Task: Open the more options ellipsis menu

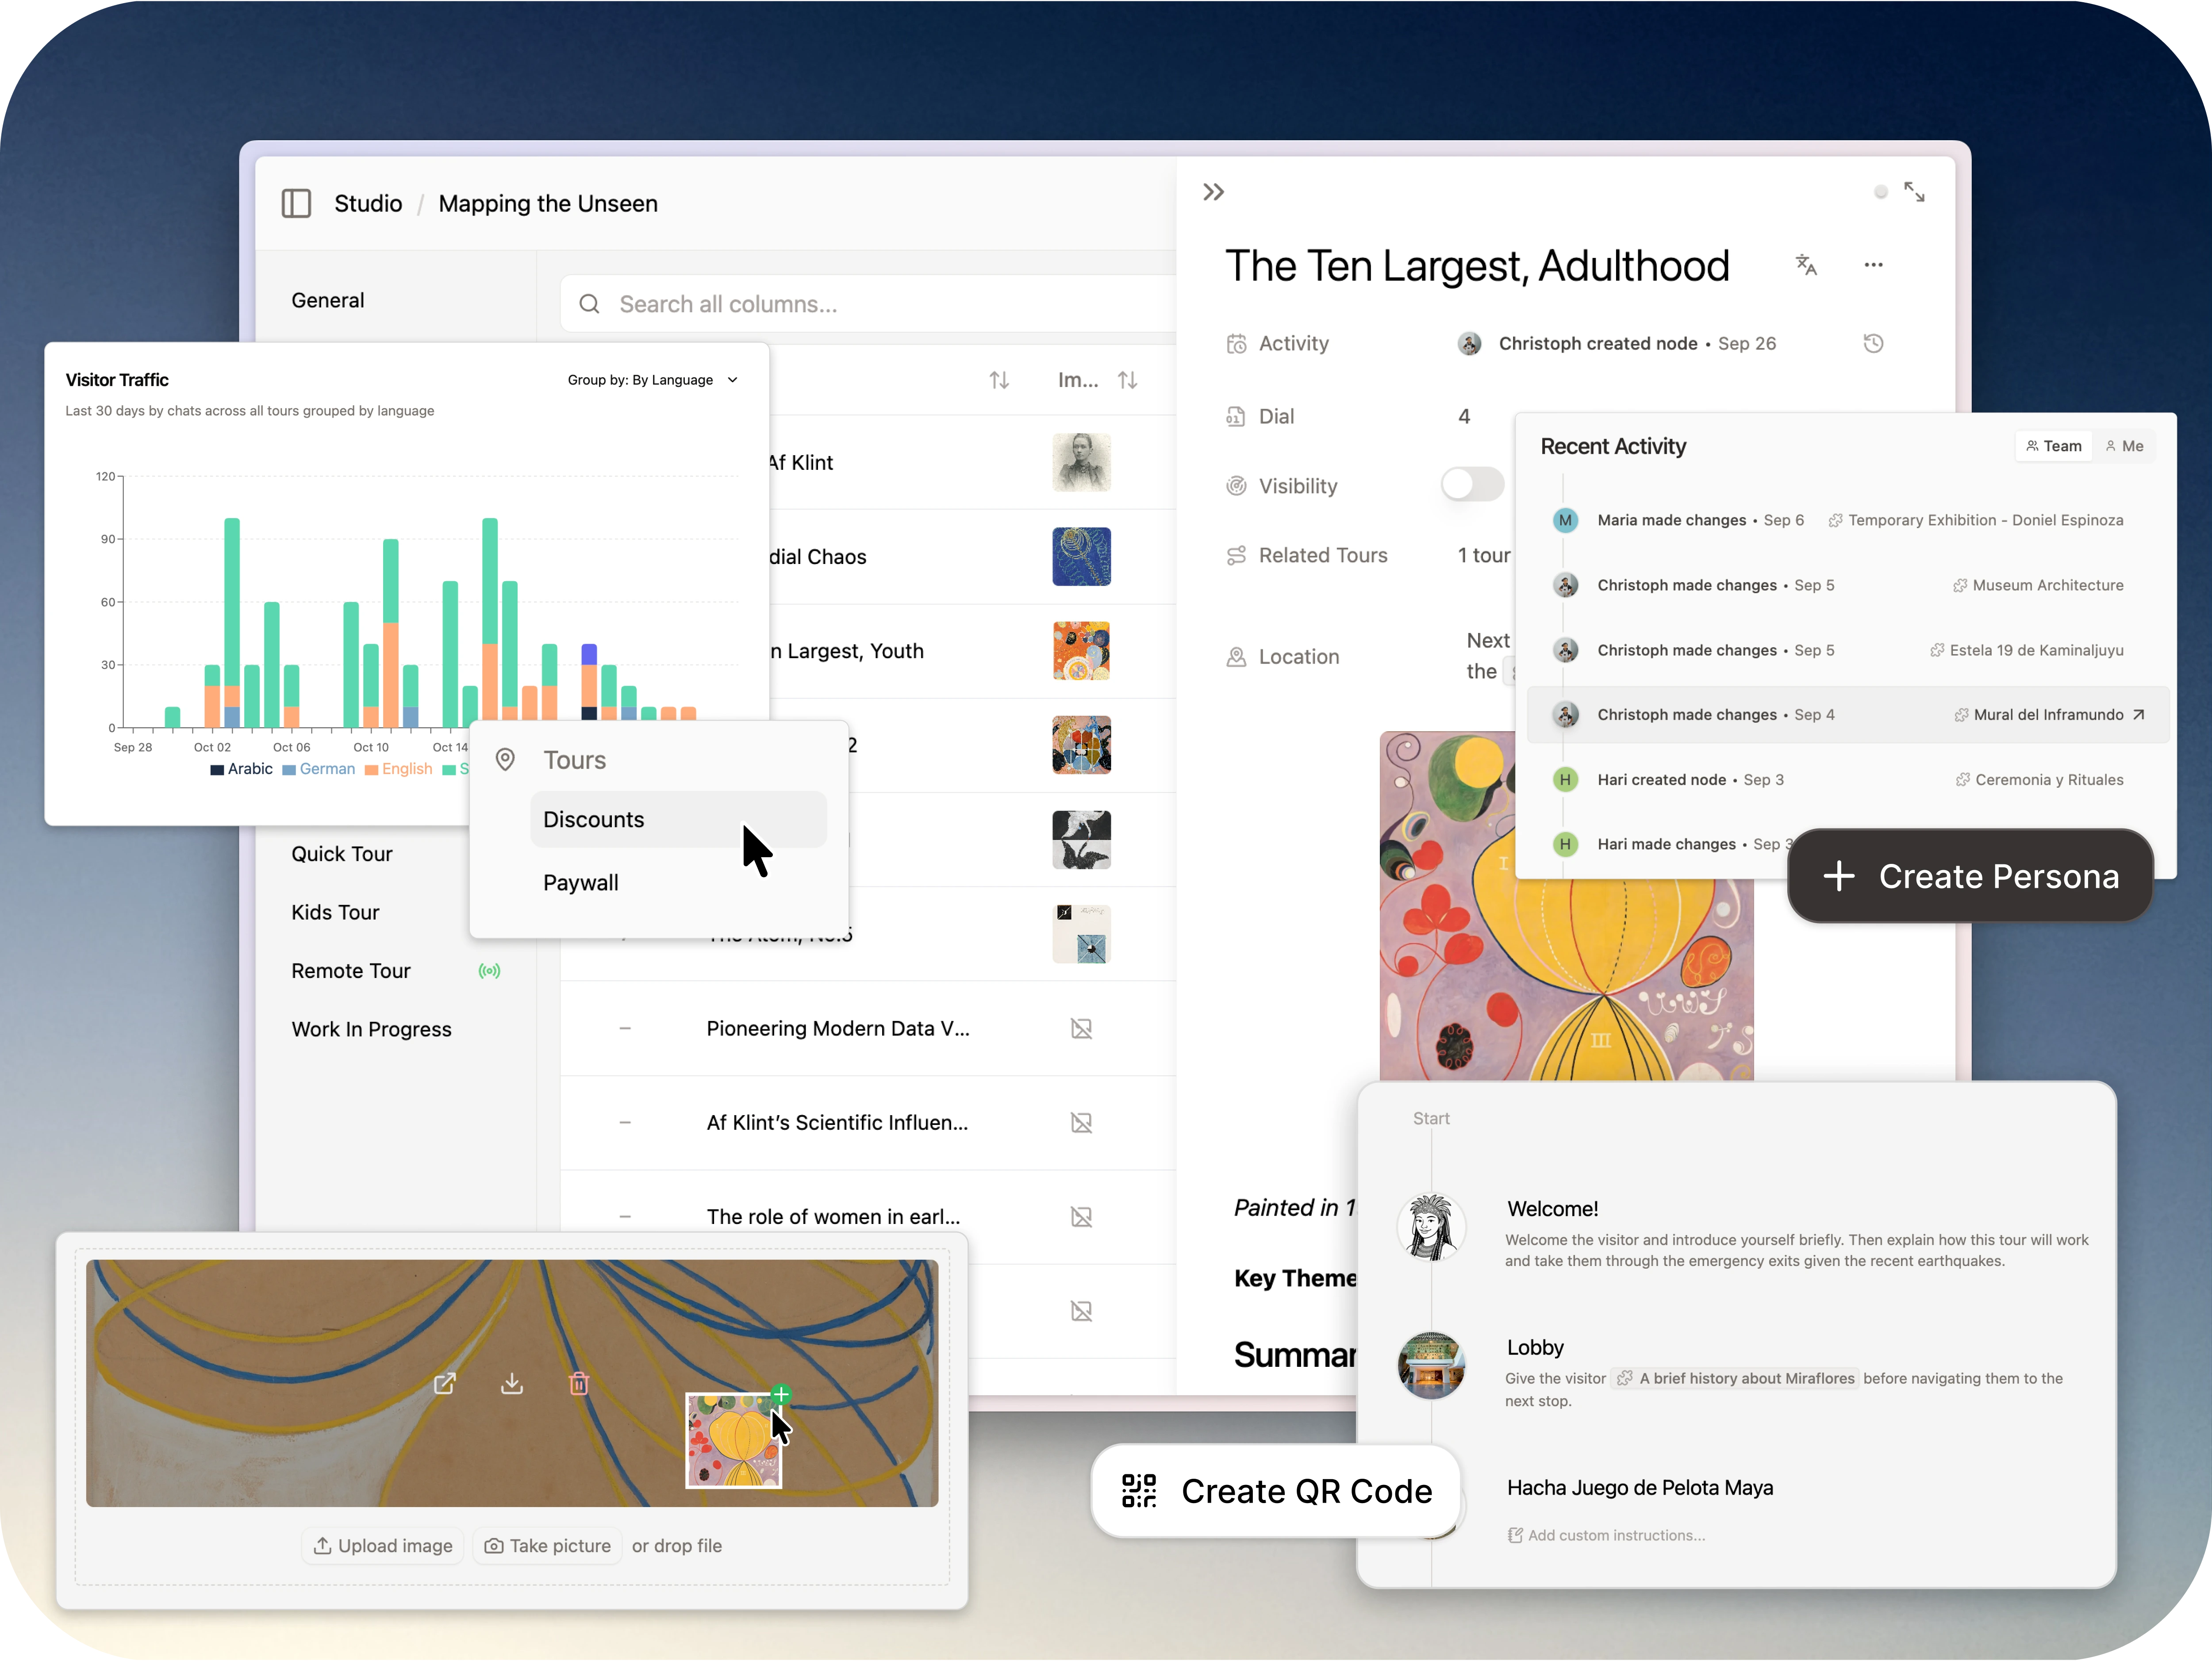Action: (1874, 264)
